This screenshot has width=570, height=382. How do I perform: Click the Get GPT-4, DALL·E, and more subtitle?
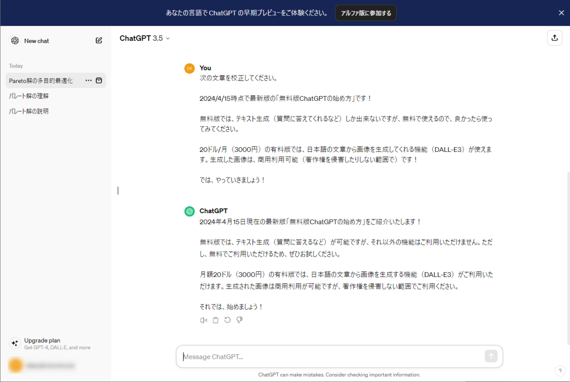tap(57, 348)
